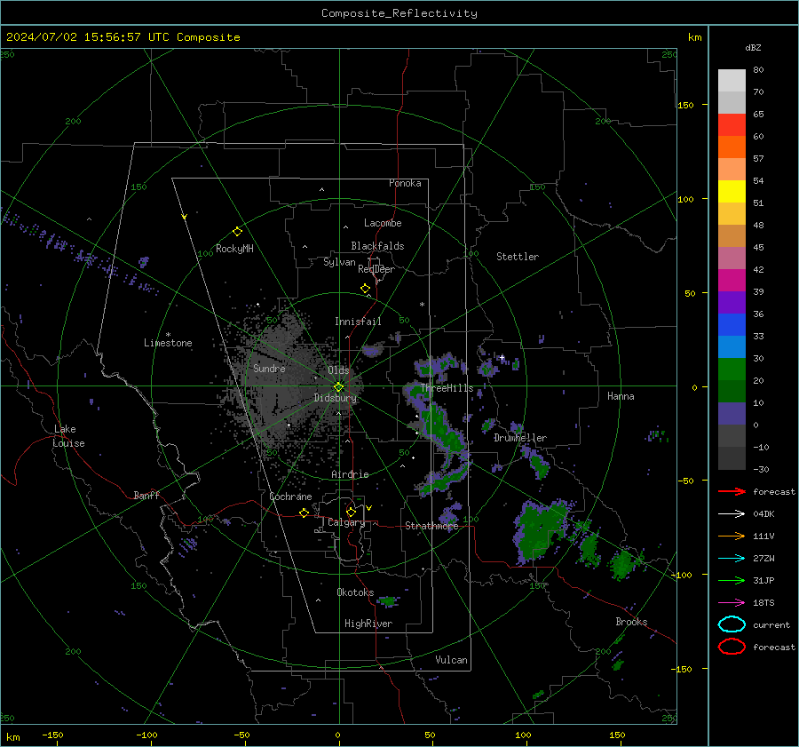The height and width of the screenshot is (747, 799).
Task: Click the Lacombe label
Action: [x=383, y=223]
